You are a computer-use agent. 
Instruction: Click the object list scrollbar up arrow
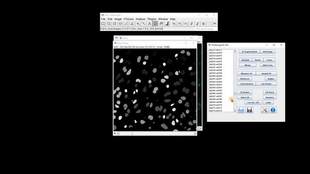click(235, 51)
